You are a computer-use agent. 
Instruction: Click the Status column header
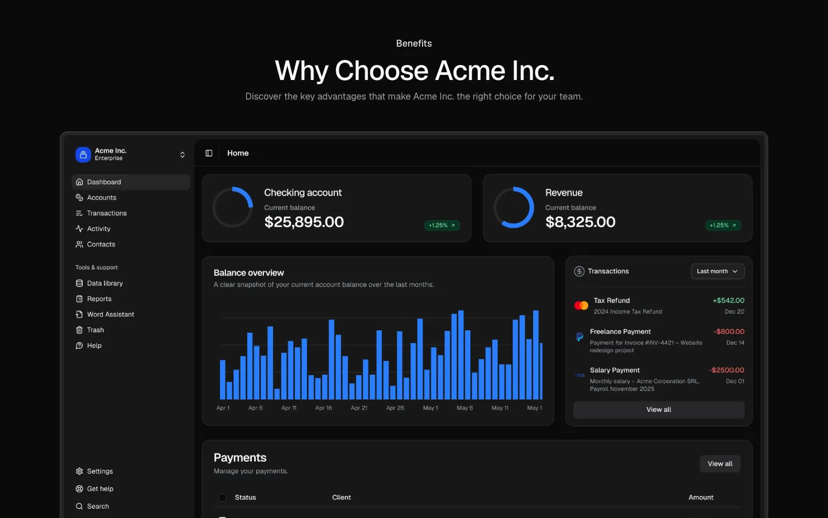click(x=246, y=497)
